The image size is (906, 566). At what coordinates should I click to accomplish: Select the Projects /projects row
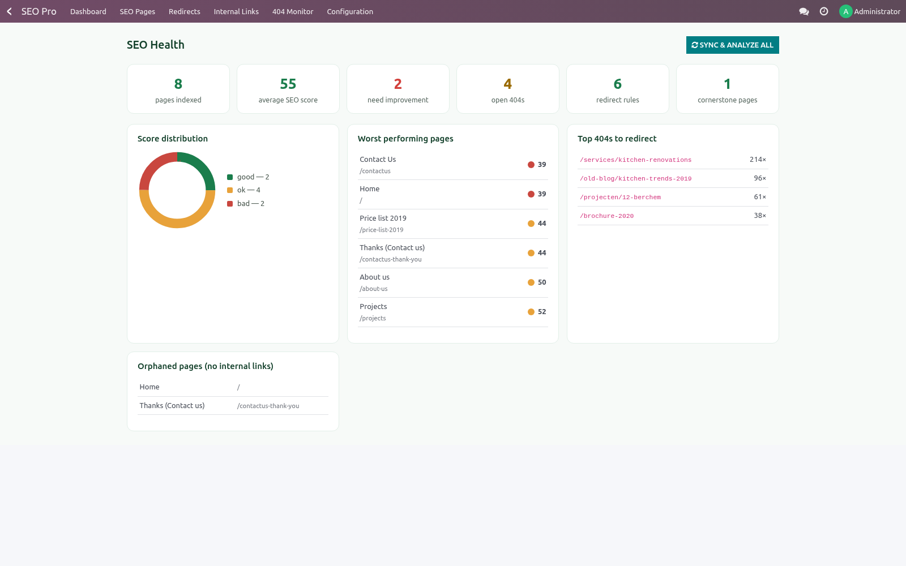[x=453, y=312]
